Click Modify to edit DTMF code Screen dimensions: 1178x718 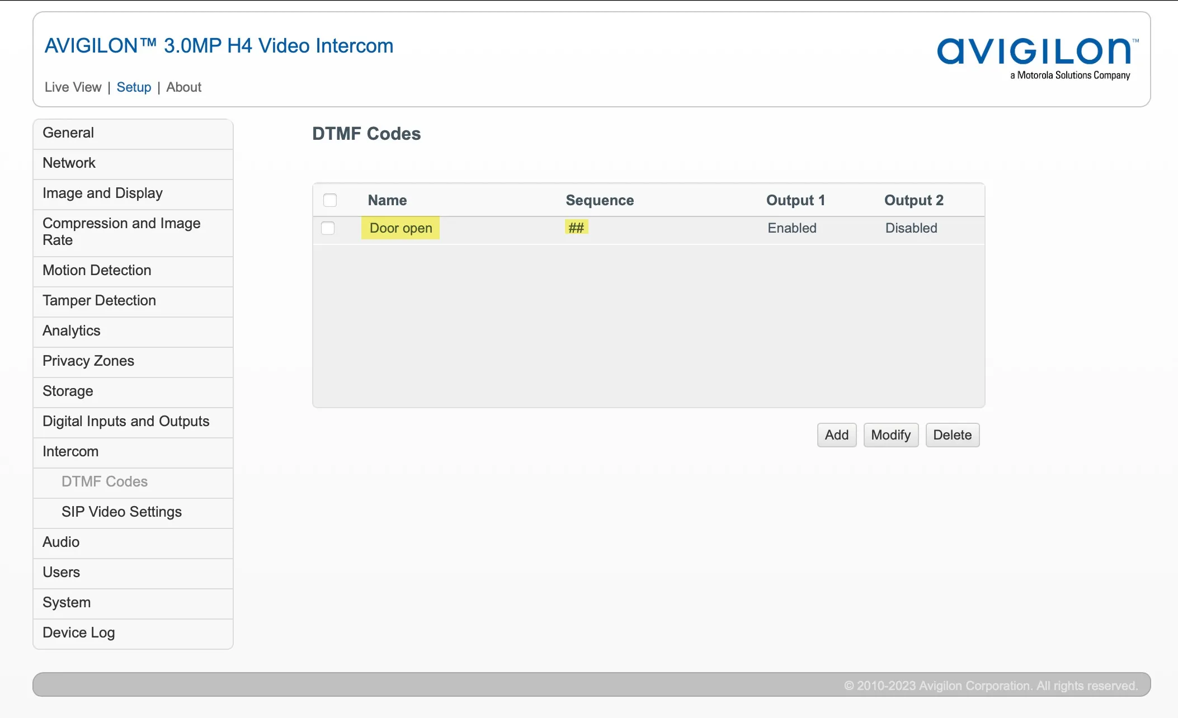pos(891,435)
